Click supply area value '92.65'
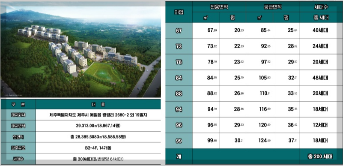The height and width of the screenshot is (166, 343). [265, 46]
